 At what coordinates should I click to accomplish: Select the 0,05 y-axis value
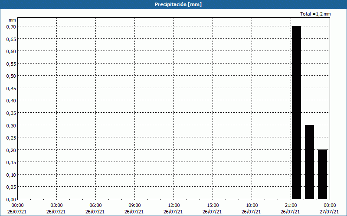(11, 187)
